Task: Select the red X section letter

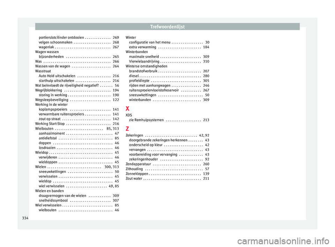Action: pyautogui.click(x=127, y=109)
